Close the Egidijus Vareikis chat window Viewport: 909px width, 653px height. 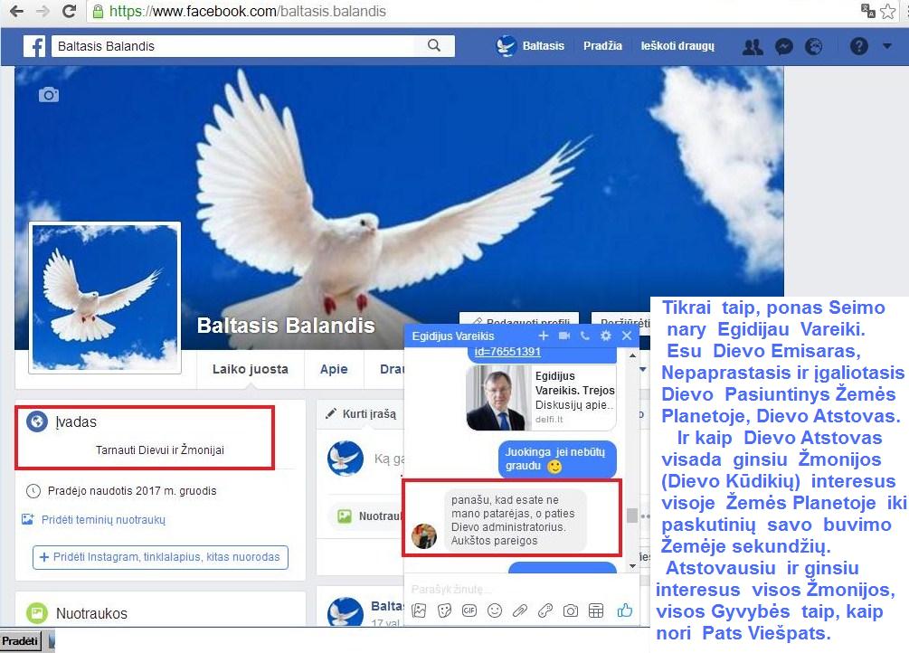click(627, 336)
